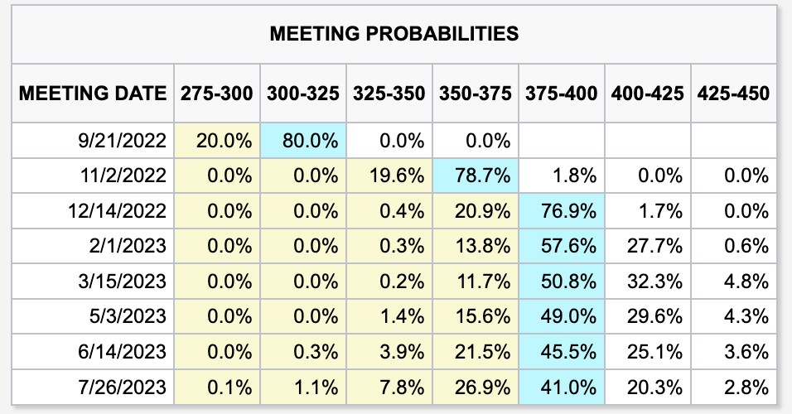Click the 350-375 column header
792x414 pixels.
click(x=476, y=93)
